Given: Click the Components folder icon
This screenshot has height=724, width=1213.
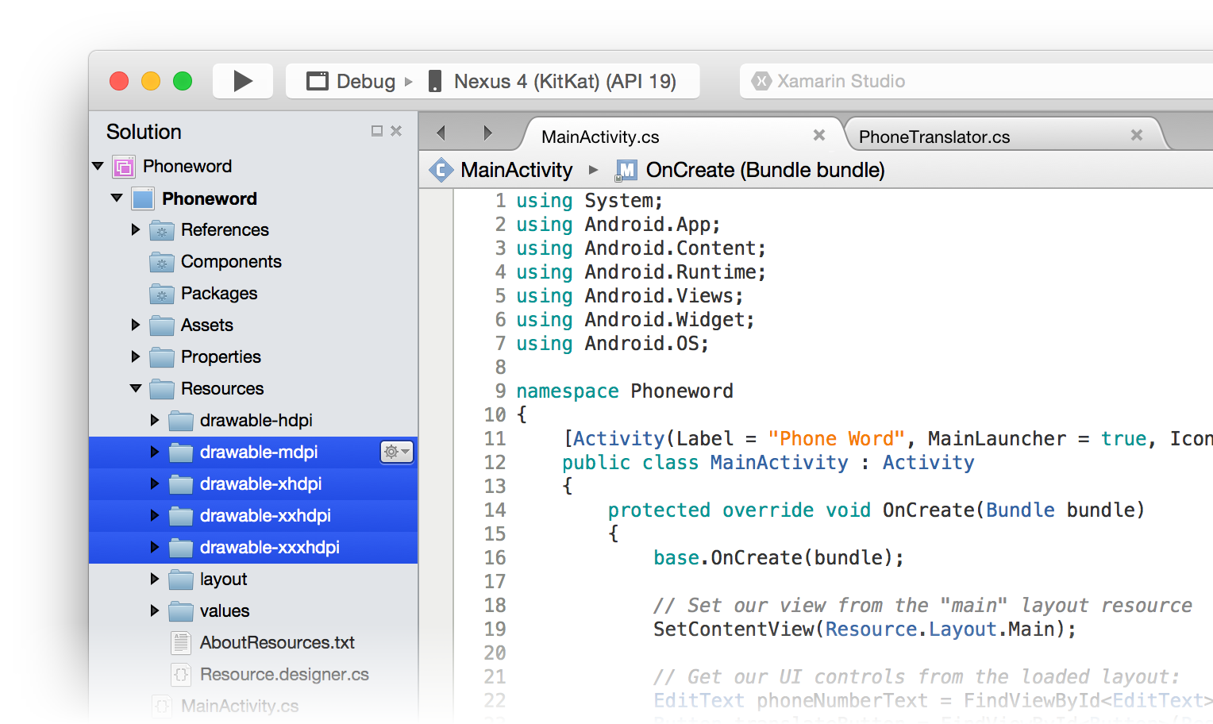Looking at the screenshot, I should tap(162, 262).
